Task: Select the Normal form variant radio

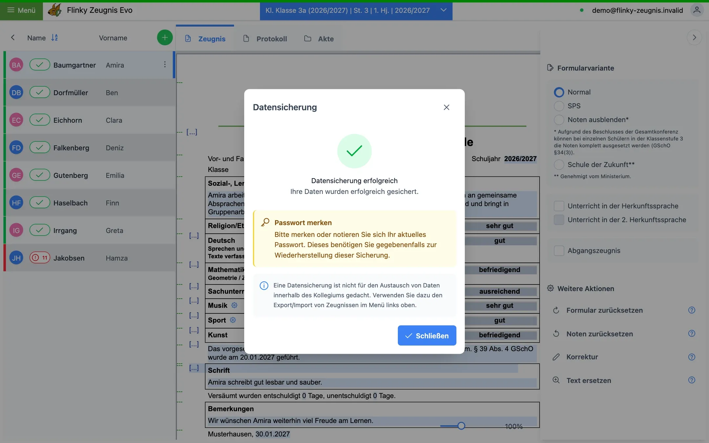Action: pos(559,92)
